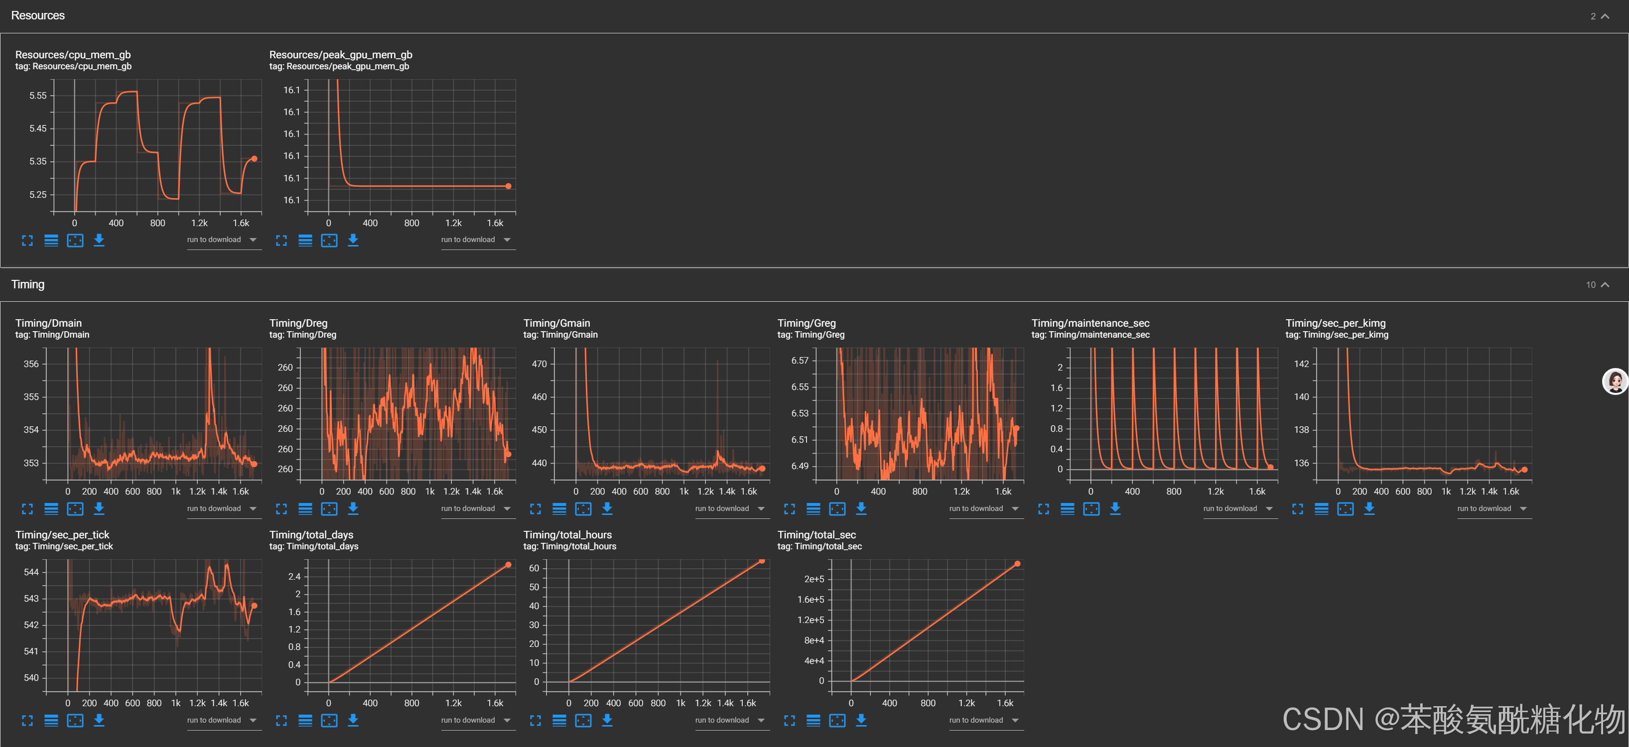
Task: Toggle expanded size of Timing/sec_per_tick chart
Action: coord(27,721)
